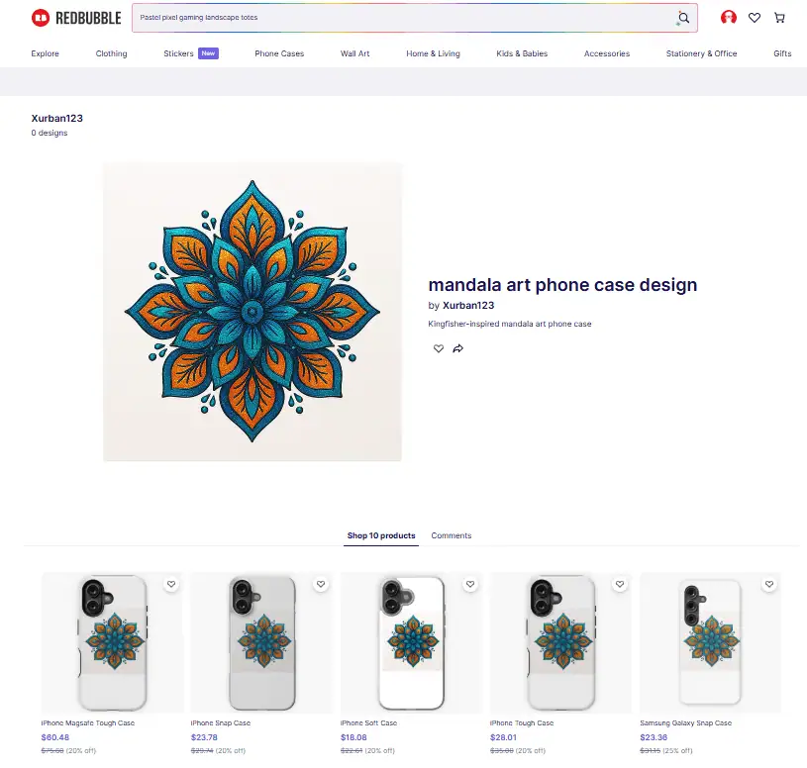This screenshot has width=807, height=768.
Task: Open the iPhone Tough Case thumbnail
Action: click(x=560, y=642)
